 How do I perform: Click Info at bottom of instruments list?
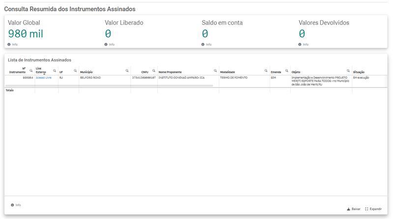click(x=16, y=205)
